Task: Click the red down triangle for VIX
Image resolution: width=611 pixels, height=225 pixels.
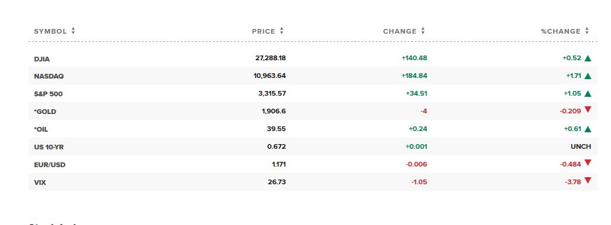Action: point(588,180)
